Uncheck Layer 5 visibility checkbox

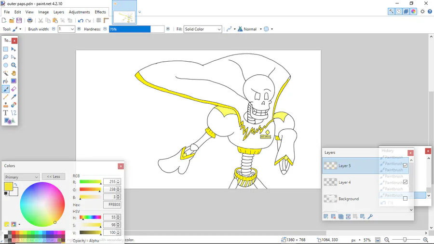[x=405, y=165]
